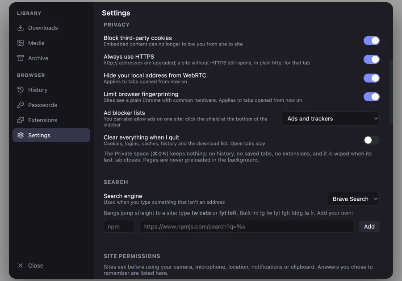Image resolution: width=402 pixels, height=281 pixels.
Task: Turn off Always use HTTPS
Action: pyautogui.click(x=371, y=59)
